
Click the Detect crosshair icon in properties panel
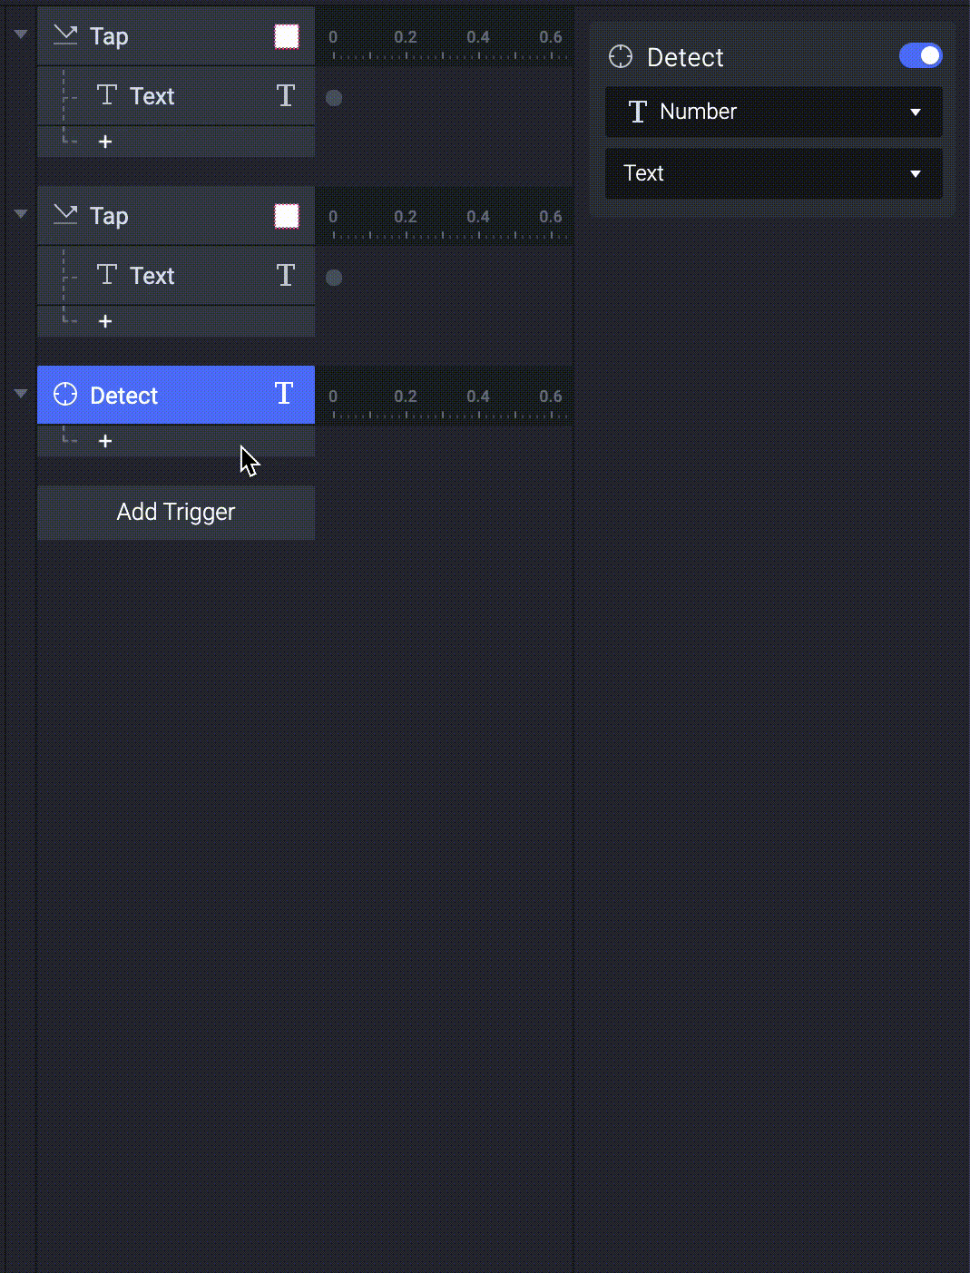click(x=621, y=56)
